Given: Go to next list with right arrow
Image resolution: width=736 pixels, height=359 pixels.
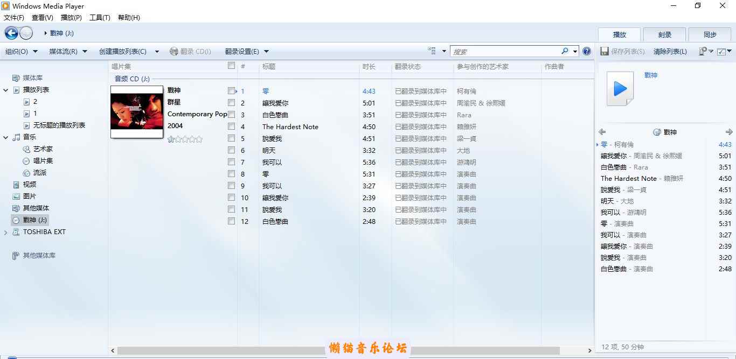Looking at the screenshot, I should [x=729, y=132].
